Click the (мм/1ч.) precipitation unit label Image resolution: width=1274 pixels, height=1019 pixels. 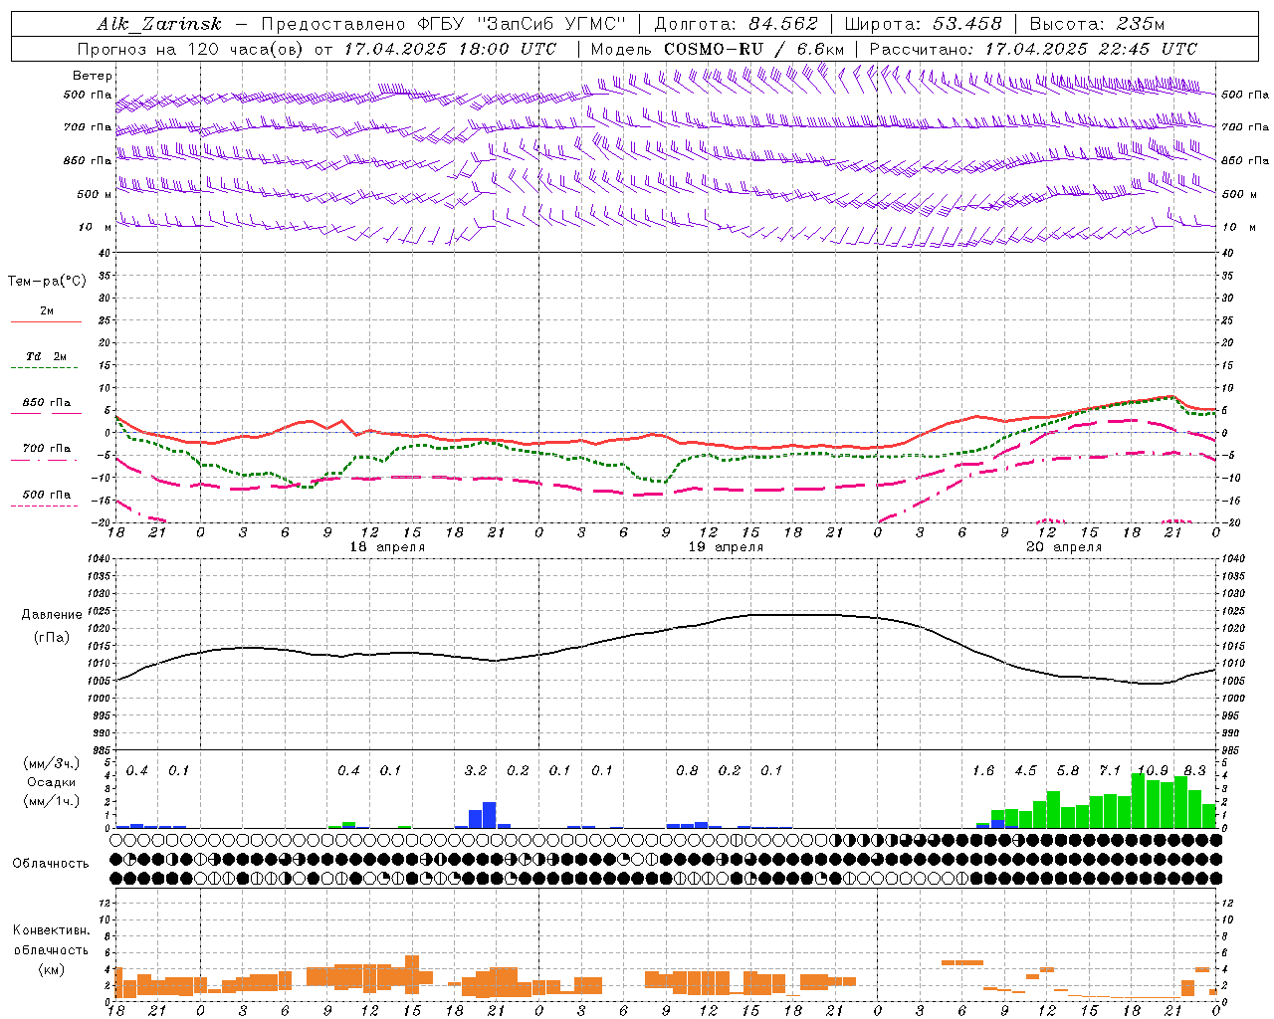(51, 801)
